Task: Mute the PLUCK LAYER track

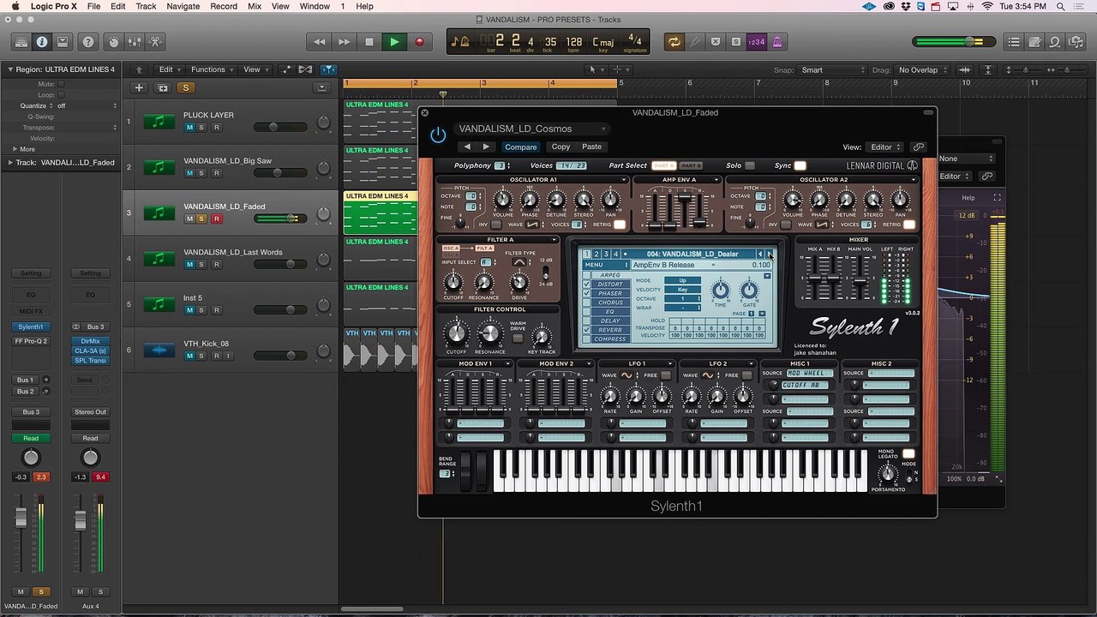Action: 190,127
